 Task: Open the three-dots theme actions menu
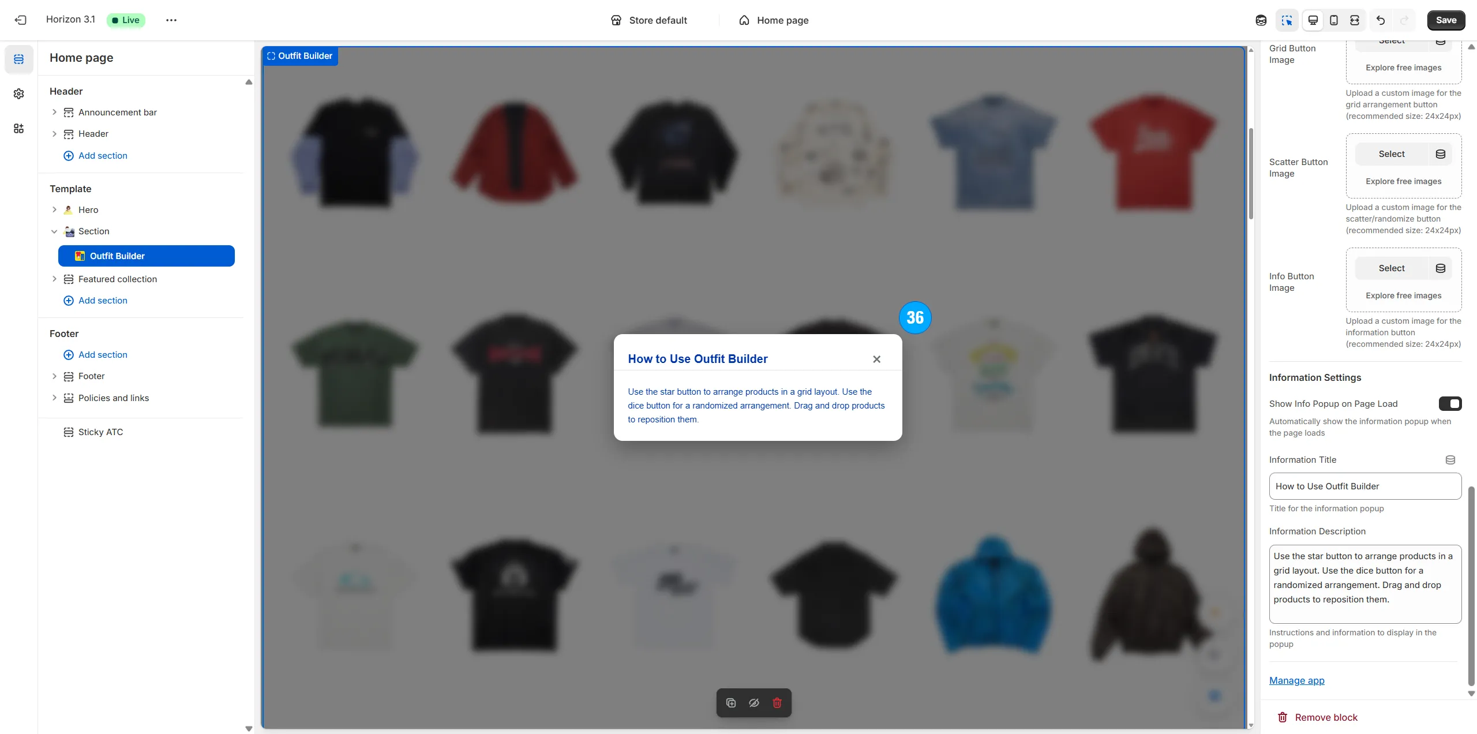(171, 20)
